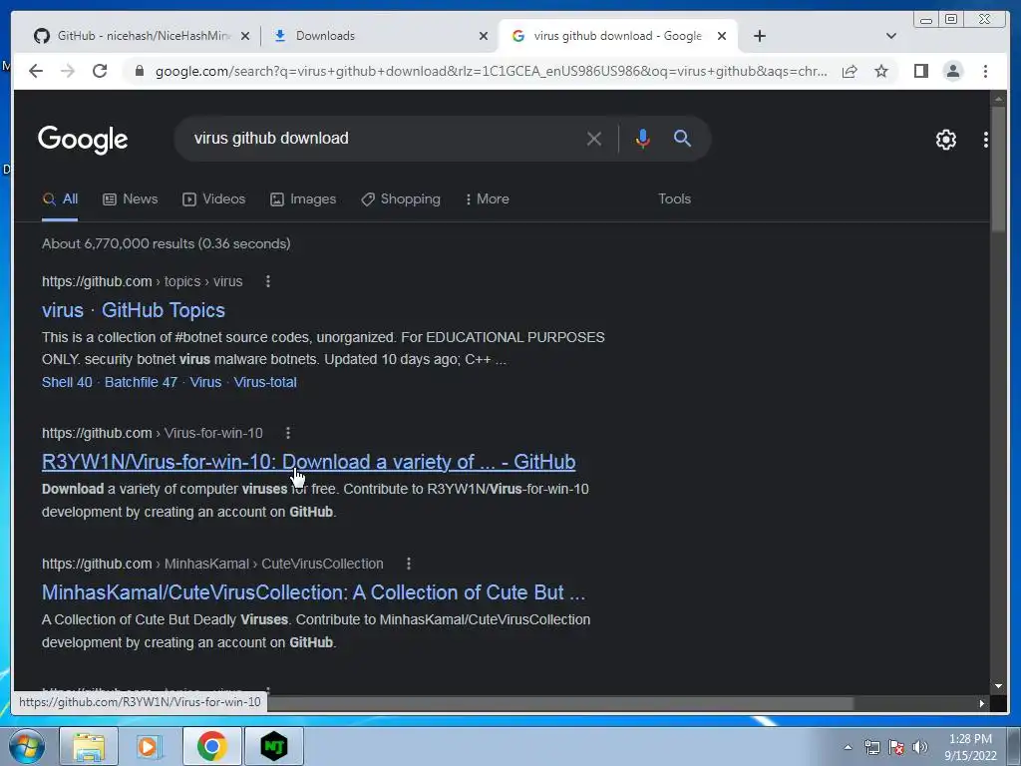Image resolution: width=1021 pixels, height=766 pixels.
Task: Click the vertical scrollbar thumb
Action: coord(998,168)
